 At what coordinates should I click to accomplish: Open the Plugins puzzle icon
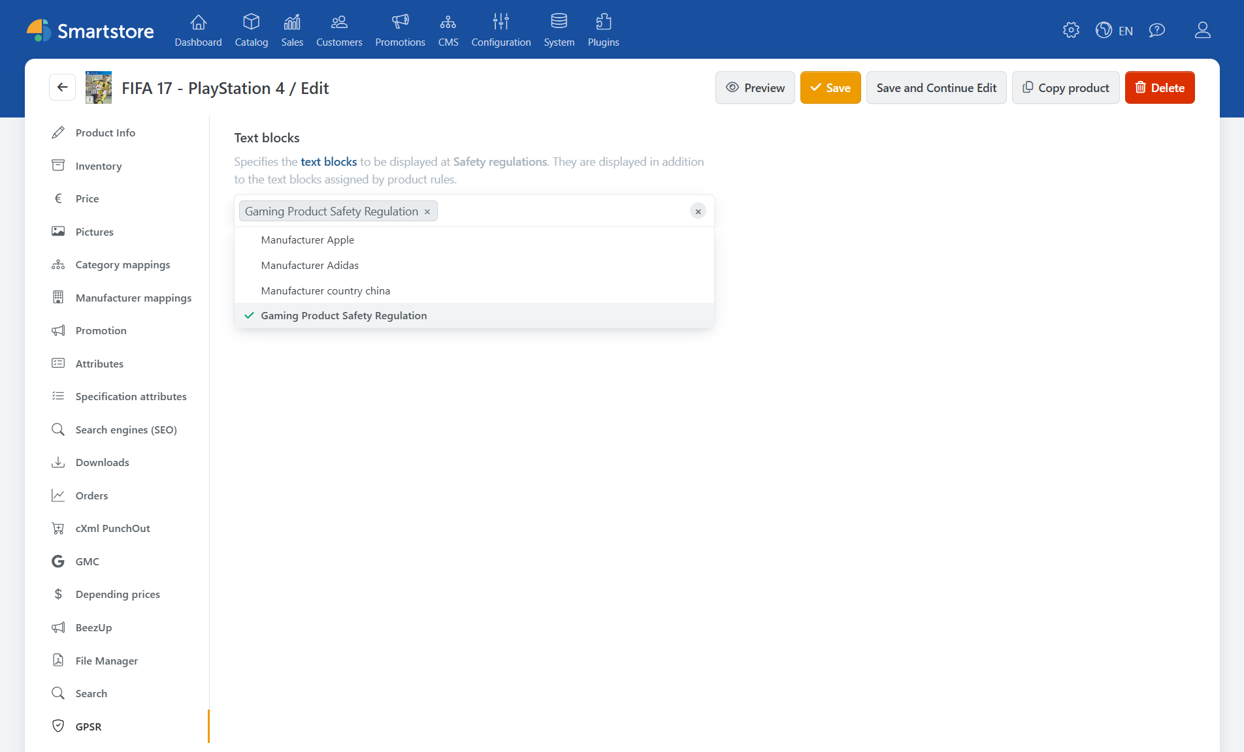603,21
